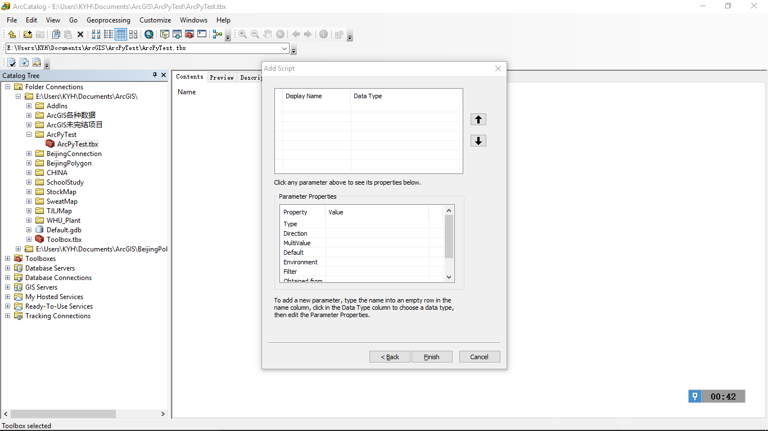The height and width of the screenshot is (431, 768).
Task: Expand the AddIns folder
Action: (x=29, y=106)
